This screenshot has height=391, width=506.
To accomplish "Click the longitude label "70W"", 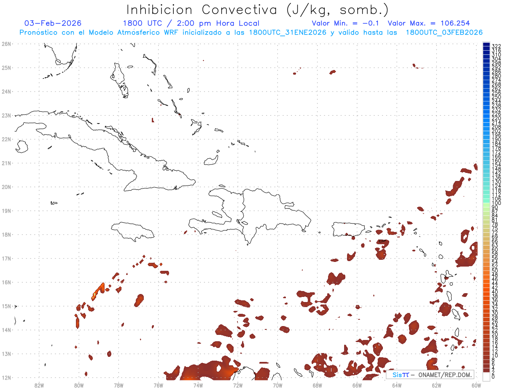I will [x=277, y=385].
